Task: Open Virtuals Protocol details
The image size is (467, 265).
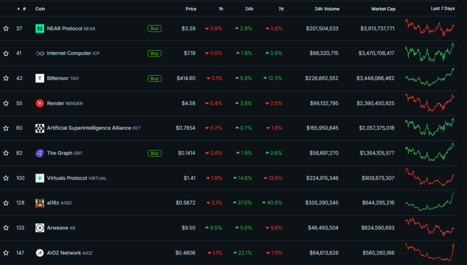Action: 77,178
